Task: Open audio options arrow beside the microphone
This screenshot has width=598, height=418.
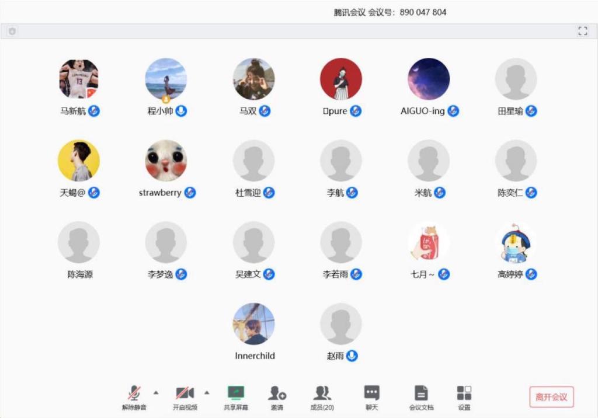Action: pos(156,392)
